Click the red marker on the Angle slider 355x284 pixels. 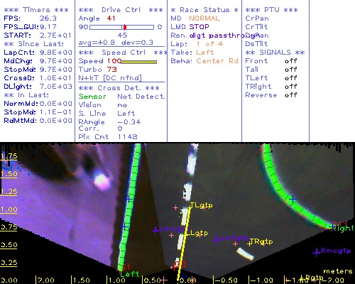(125, 27)
